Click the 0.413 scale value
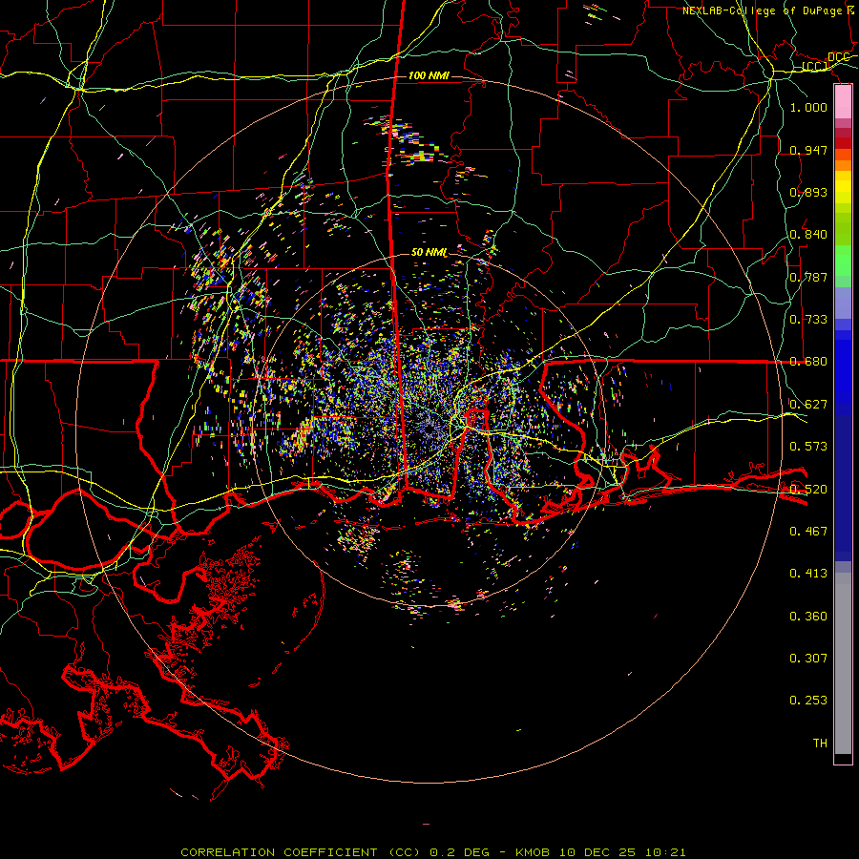859x859 pixels. [808, 574]
